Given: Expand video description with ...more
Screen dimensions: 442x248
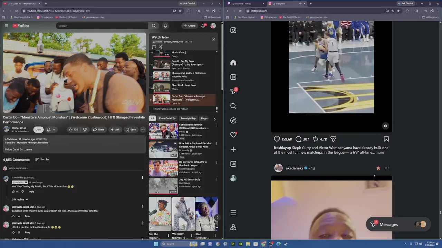Looking at the screenshot, I should pos(28,149).
